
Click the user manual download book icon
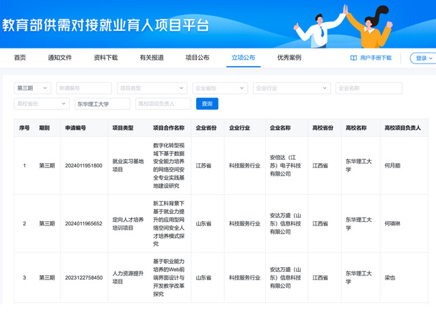pos(354,58)
